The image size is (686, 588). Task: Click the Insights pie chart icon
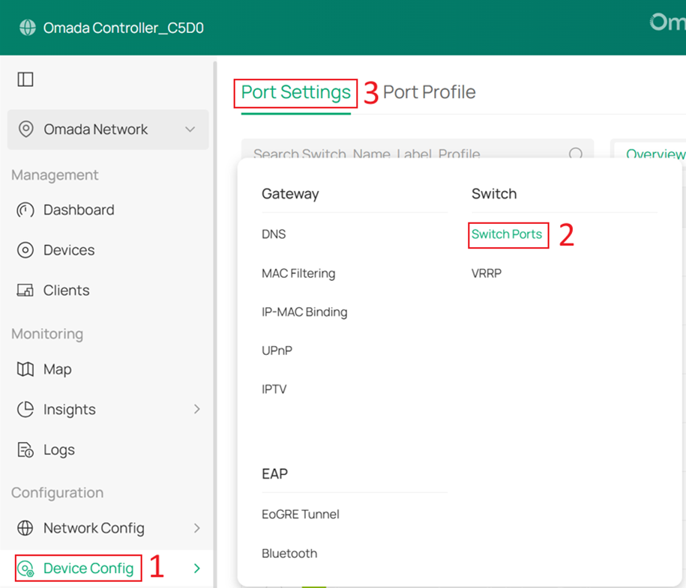(25, 410)
